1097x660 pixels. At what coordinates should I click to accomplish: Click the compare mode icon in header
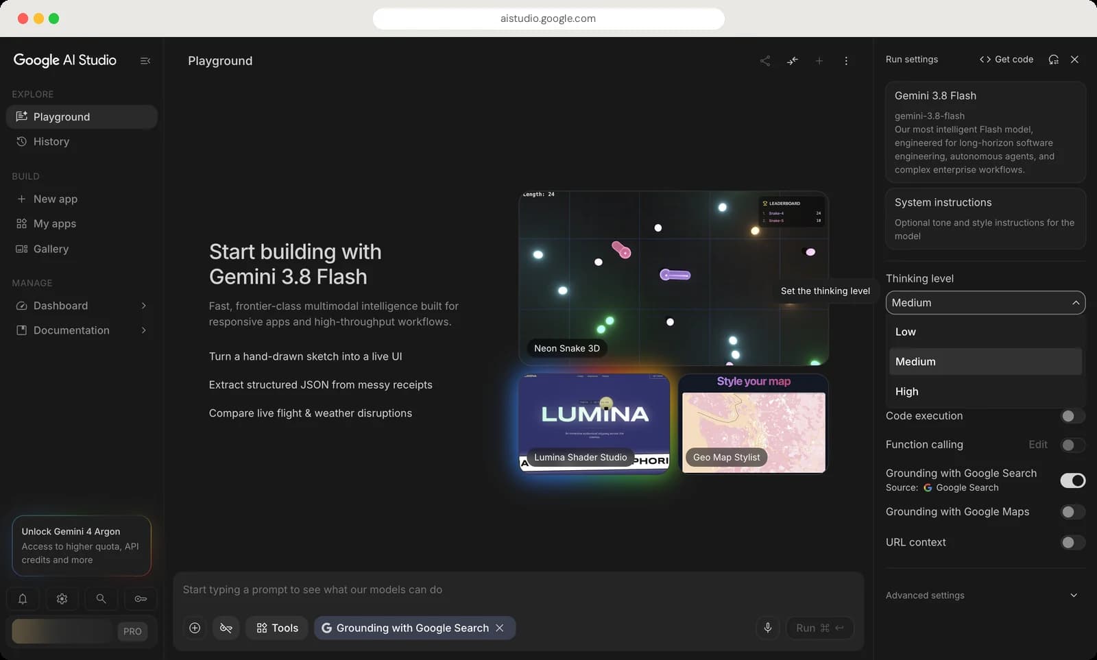(x=793, y=61)
